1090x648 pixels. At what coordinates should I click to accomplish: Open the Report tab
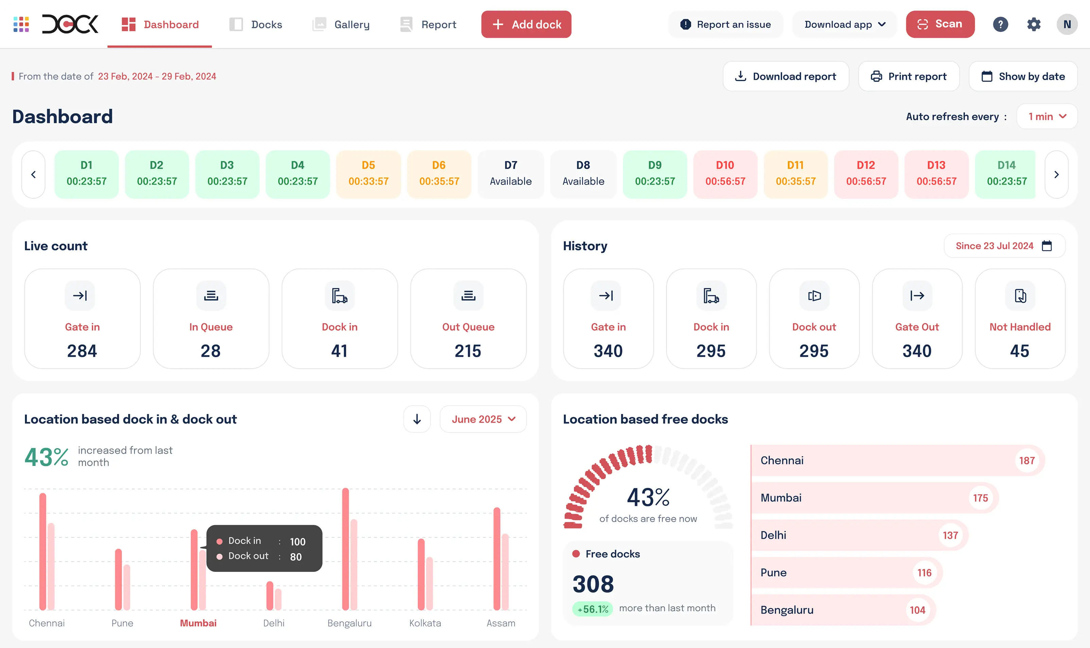click(x=428, y=24)
